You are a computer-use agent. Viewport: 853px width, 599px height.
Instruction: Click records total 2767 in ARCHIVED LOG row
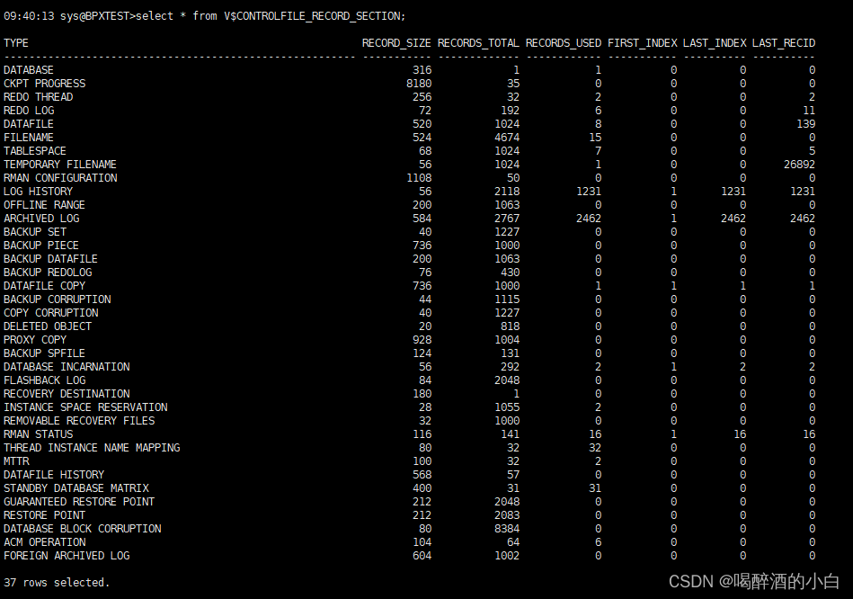coord(507,219)
